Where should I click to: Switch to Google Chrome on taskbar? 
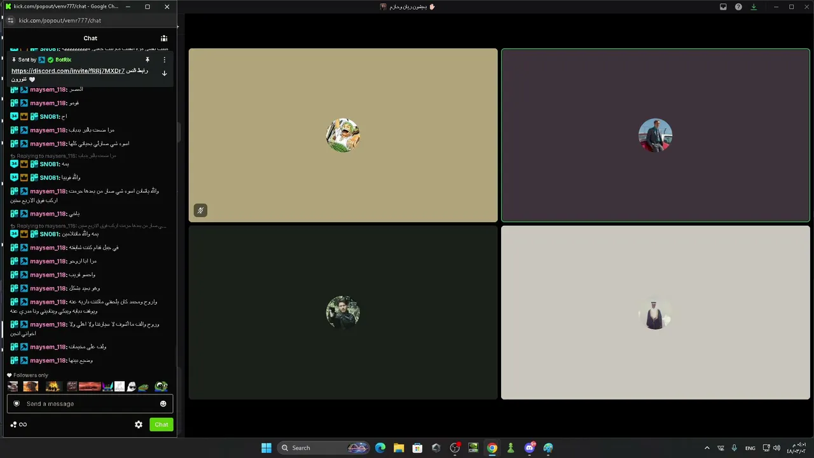coord(492,448)
